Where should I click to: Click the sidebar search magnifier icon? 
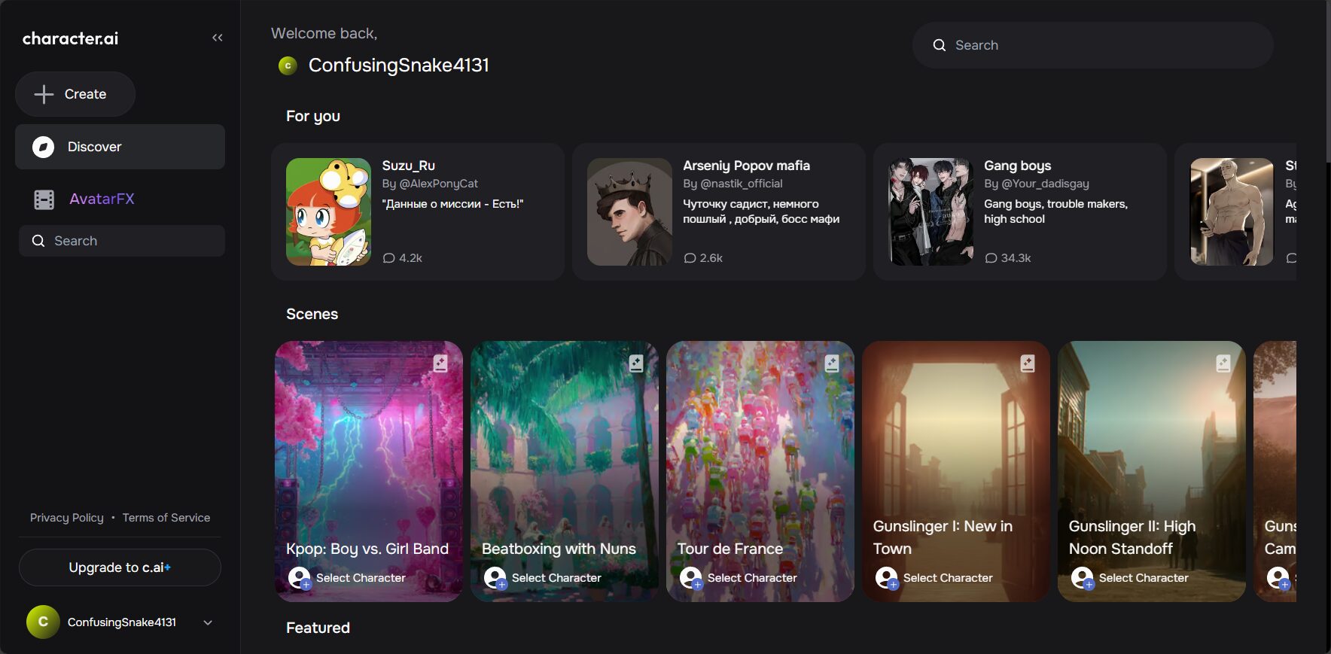click(38, 241)
